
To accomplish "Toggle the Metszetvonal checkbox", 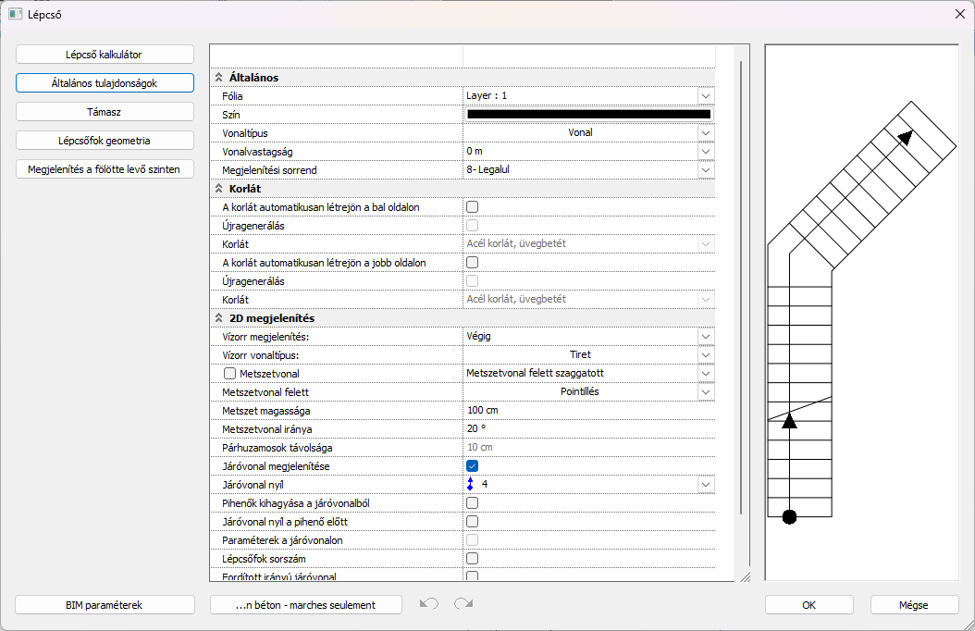I will pos(230,374).
